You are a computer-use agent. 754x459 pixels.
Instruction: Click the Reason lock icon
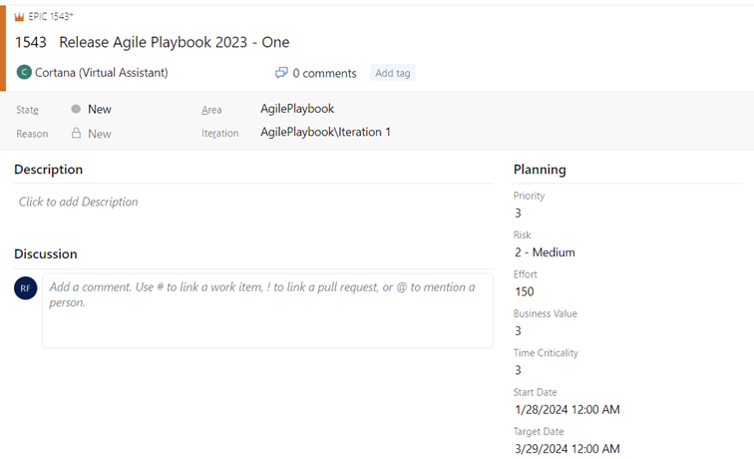point(76,133)
